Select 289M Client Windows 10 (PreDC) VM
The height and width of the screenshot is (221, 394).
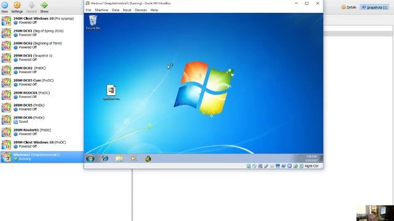42,144
